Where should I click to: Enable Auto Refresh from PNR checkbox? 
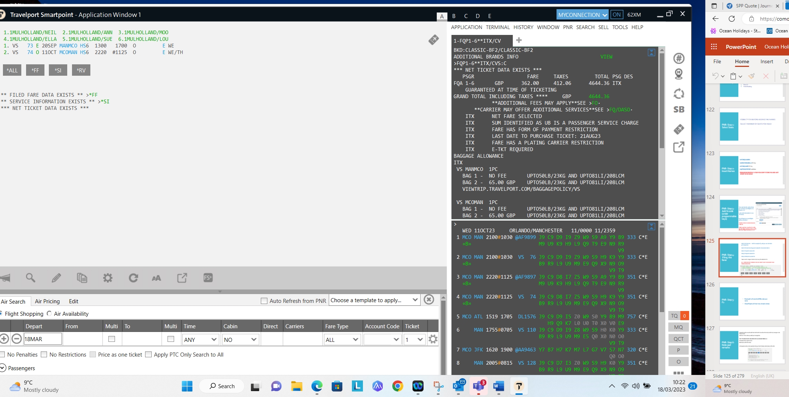tap(264, 301)
